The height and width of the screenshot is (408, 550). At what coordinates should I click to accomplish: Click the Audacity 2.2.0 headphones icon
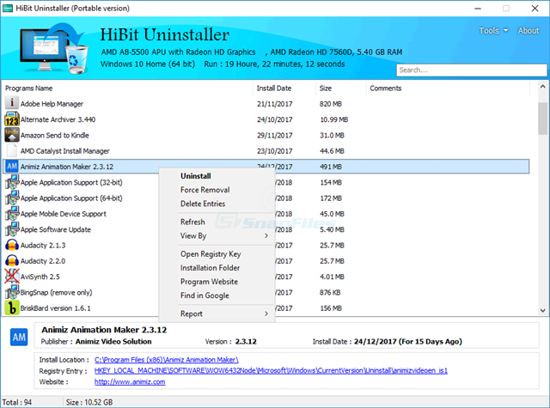11,260
